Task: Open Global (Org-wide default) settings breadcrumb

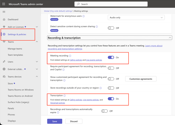Action: coord(58,11)
